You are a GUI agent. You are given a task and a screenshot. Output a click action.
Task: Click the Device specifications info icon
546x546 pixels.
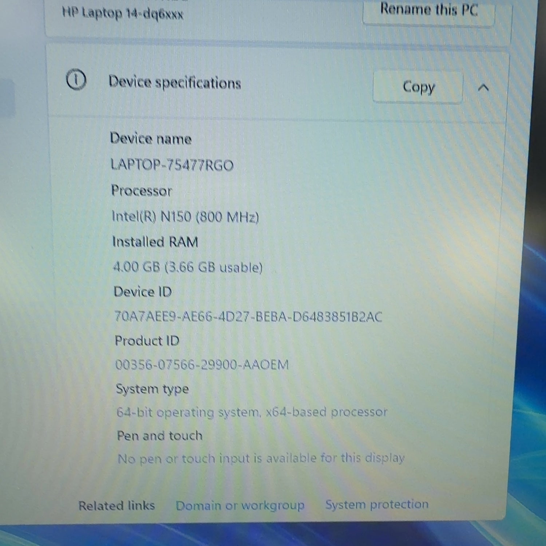pos(76,80)
